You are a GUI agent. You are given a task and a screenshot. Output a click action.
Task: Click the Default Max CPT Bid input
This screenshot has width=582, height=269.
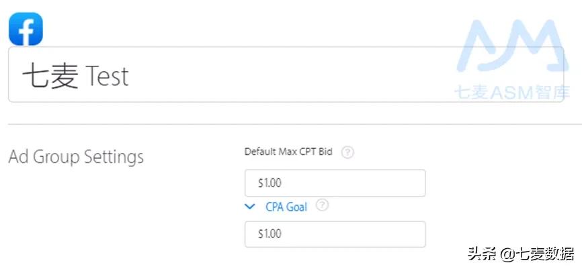[x=335, y=183]
